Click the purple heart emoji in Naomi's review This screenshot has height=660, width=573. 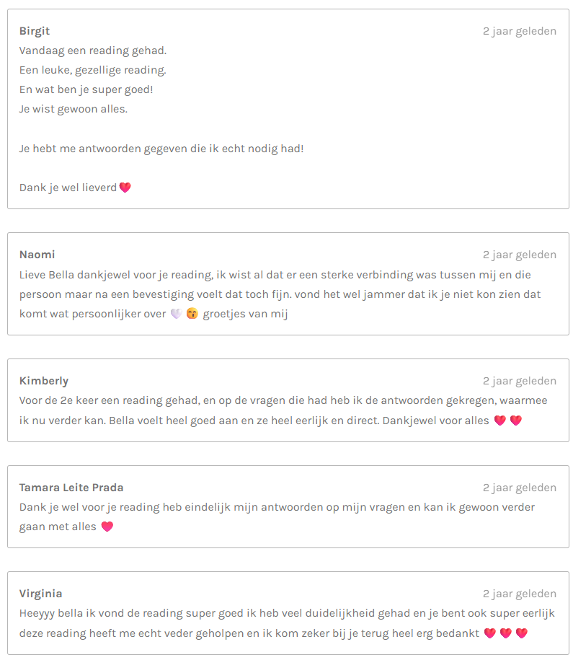176,314
